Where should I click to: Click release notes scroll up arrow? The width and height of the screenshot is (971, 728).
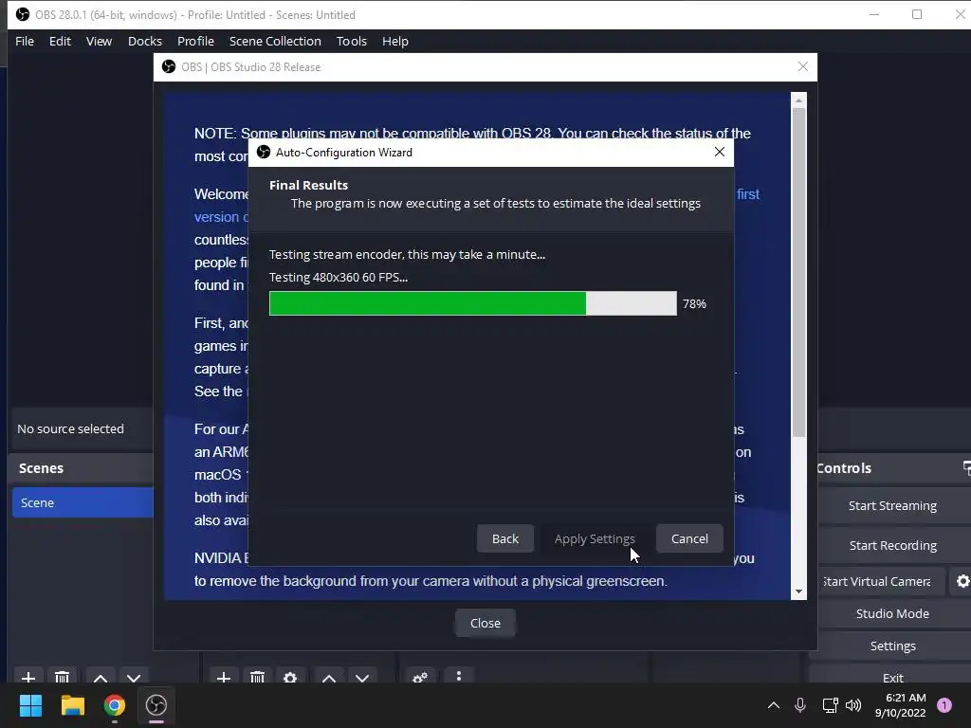tap(798, 100)
